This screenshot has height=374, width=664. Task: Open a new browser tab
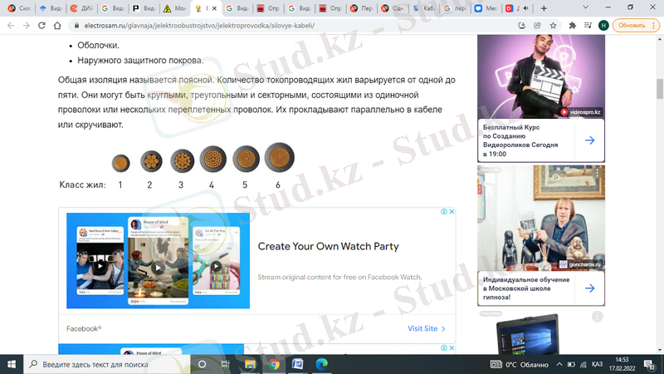click(544, 8)
